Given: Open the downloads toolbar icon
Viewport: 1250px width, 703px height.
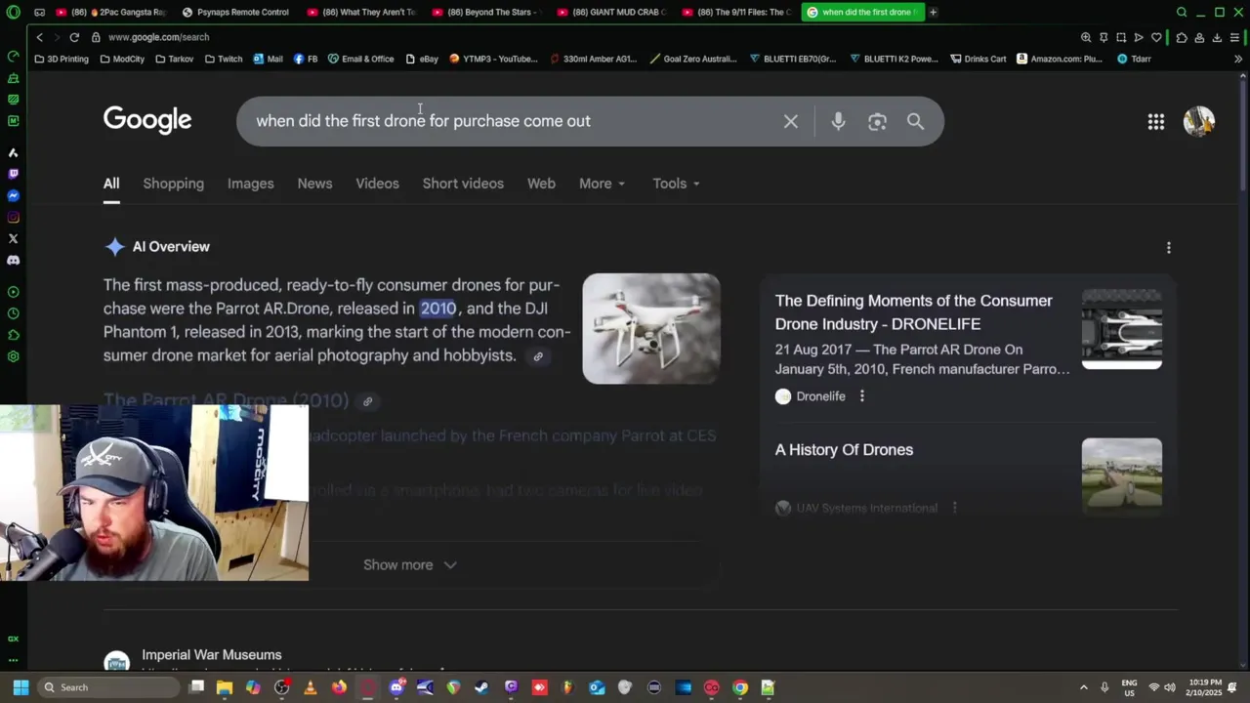Looking at the screenshot, I should (x=1216, y=37).
